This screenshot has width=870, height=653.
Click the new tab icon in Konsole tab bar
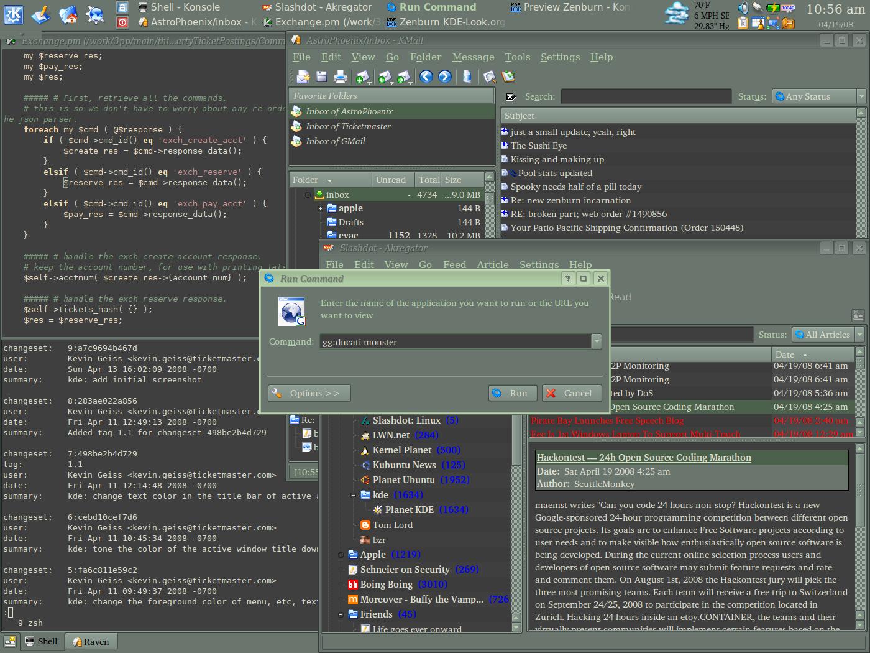(9, 641)
